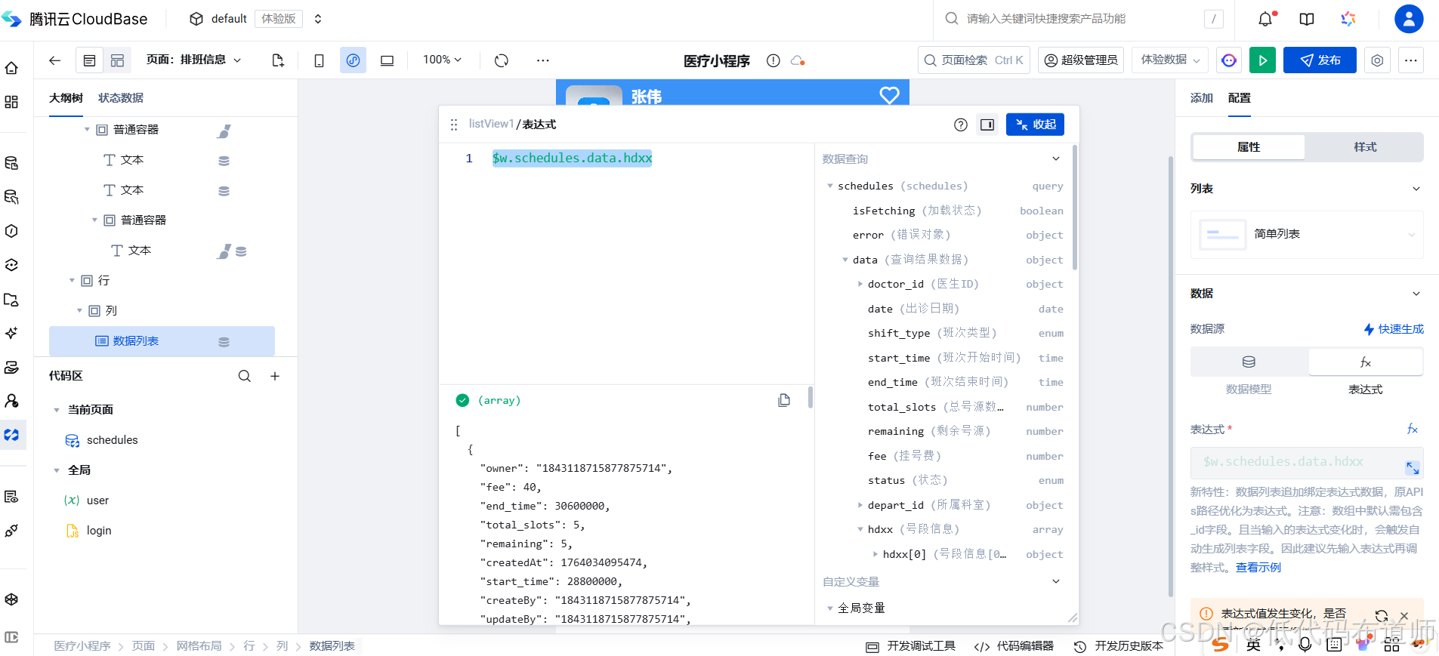Select the 样式 segment tab

(1365, 147)
